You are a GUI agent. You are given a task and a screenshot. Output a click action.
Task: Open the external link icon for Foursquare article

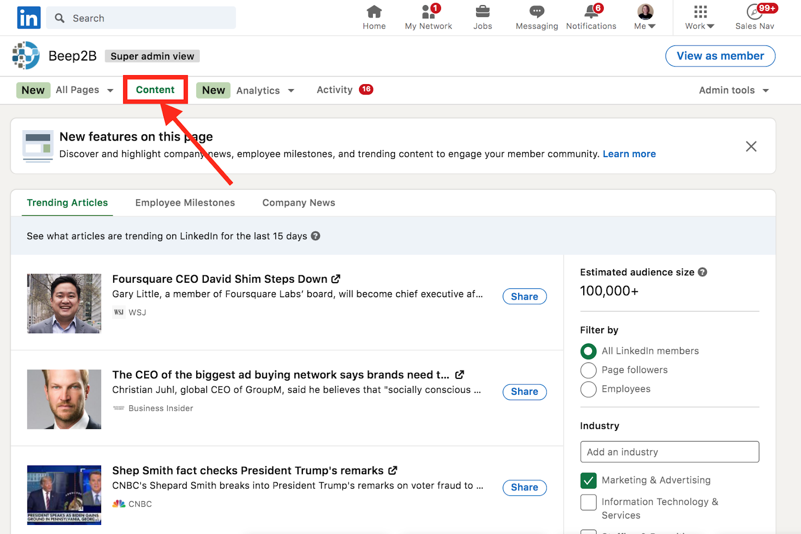336,279
